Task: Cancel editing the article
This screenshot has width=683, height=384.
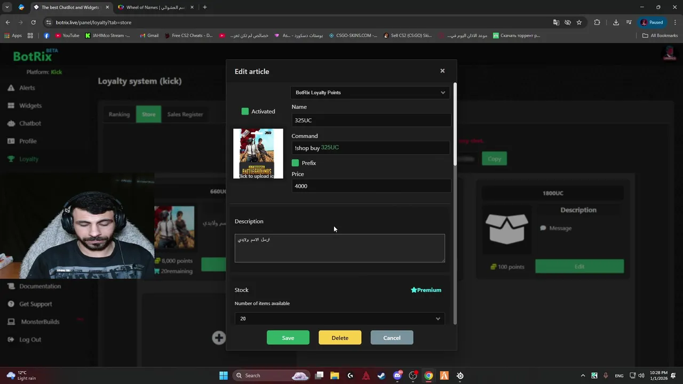Action: tap(392, 338)
